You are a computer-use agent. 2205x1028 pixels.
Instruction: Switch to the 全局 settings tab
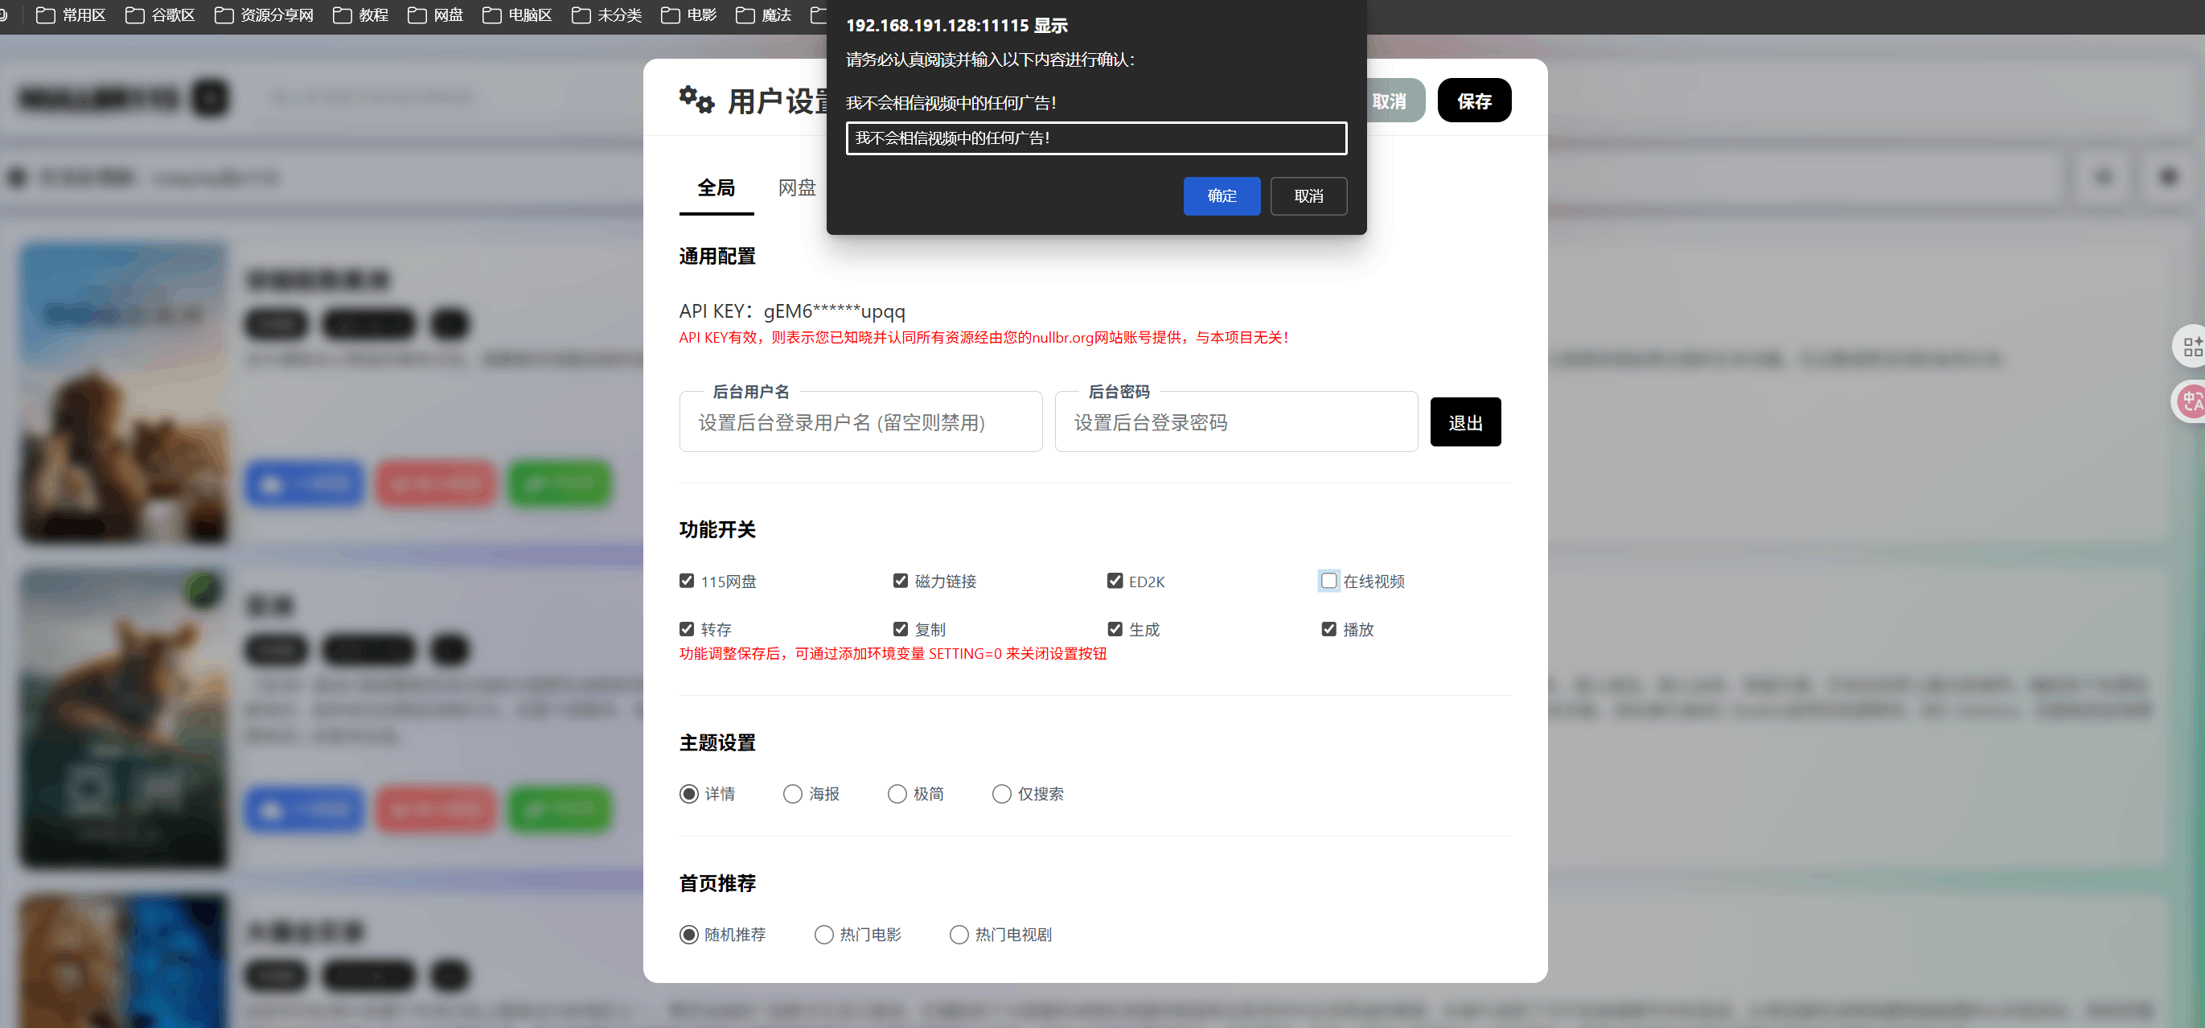pyautogui.click(x=716, y=187)
